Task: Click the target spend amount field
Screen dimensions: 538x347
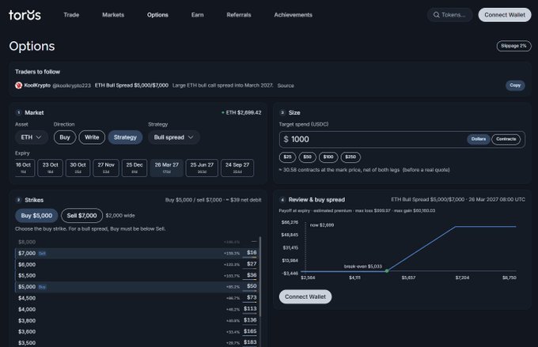Action: (x=374, y=139)
